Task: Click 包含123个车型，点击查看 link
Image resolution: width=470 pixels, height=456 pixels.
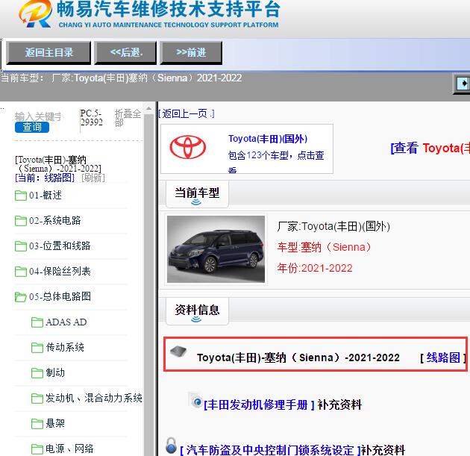Action: pos(276,161)
